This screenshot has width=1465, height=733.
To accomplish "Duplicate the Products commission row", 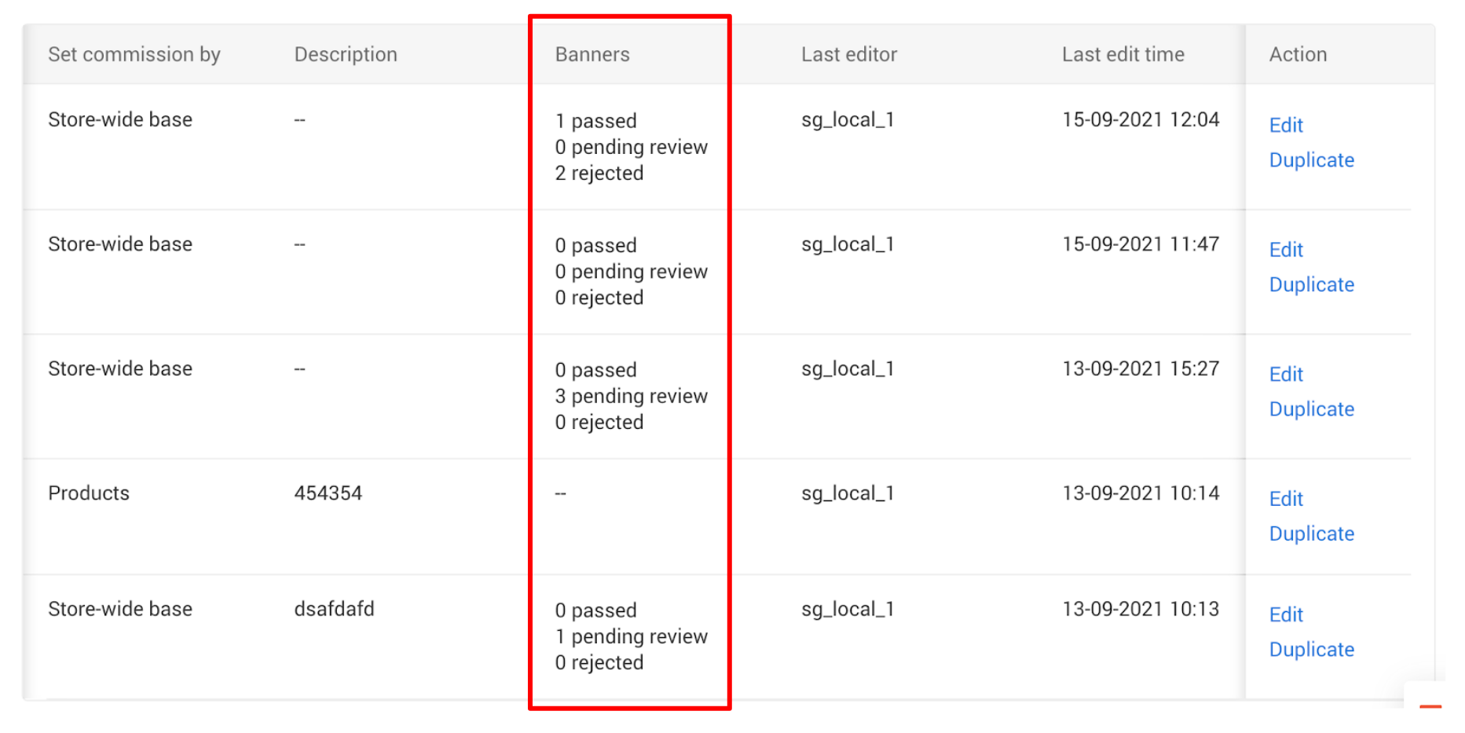I will click(1311, 533).
